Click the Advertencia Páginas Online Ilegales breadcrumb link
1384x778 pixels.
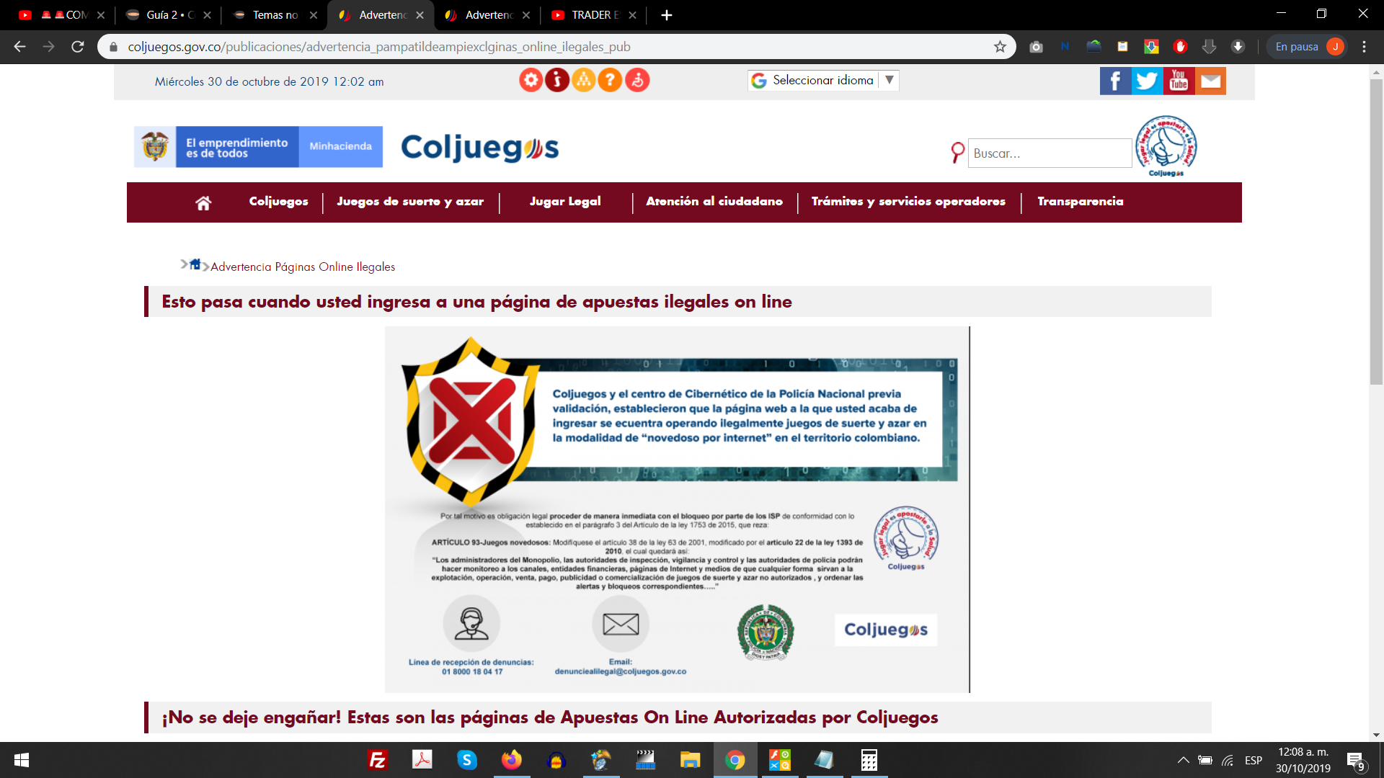coord(303,267)
